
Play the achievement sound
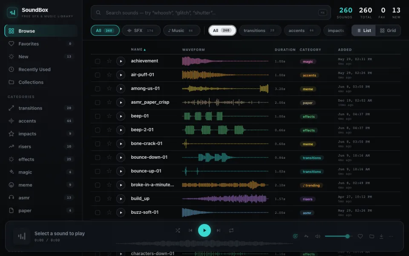121,61
